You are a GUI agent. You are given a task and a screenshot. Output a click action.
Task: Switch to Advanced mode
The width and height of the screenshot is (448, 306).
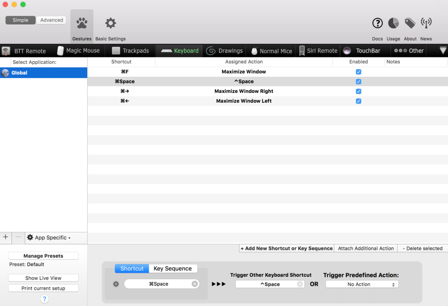pos(52,20)
